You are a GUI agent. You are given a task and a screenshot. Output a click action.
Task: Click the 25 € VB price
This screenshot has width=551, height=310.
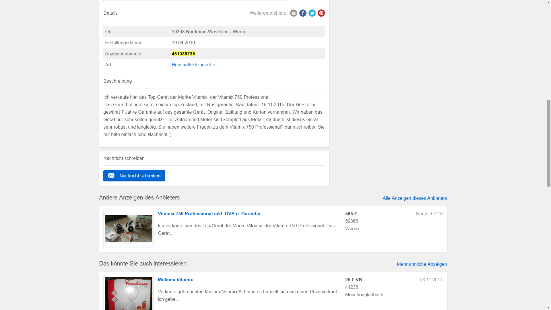tap(354, 280)
